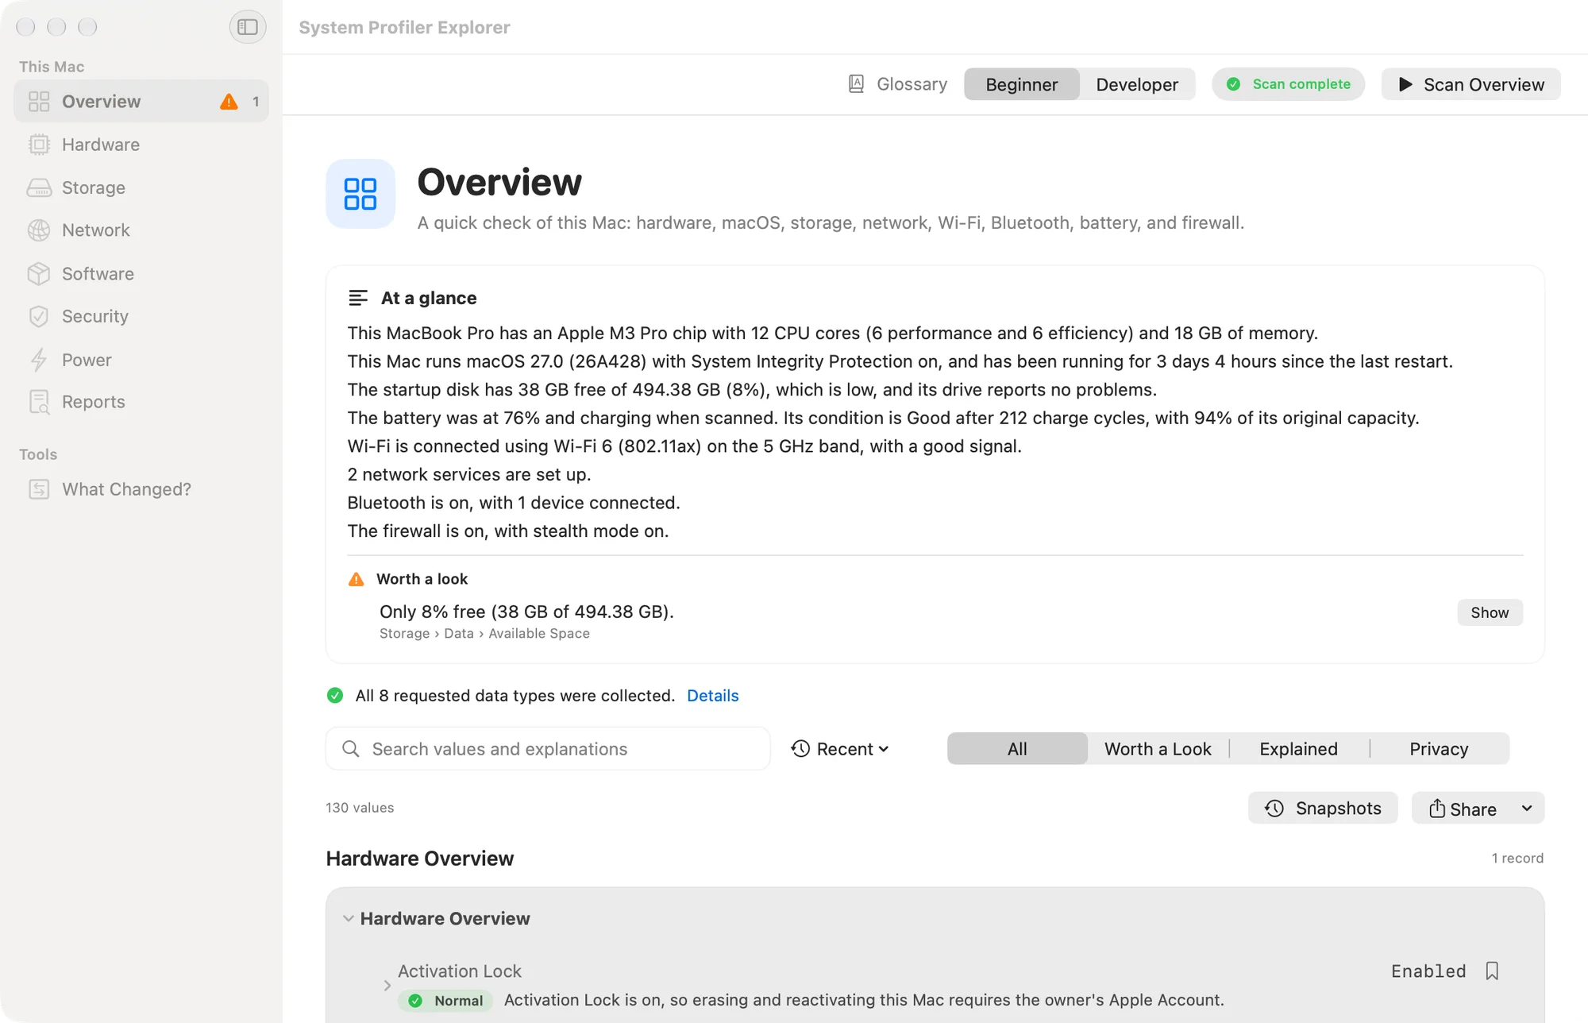
Task: Expand the Activation Lock row
Action: tap(387, 986)
